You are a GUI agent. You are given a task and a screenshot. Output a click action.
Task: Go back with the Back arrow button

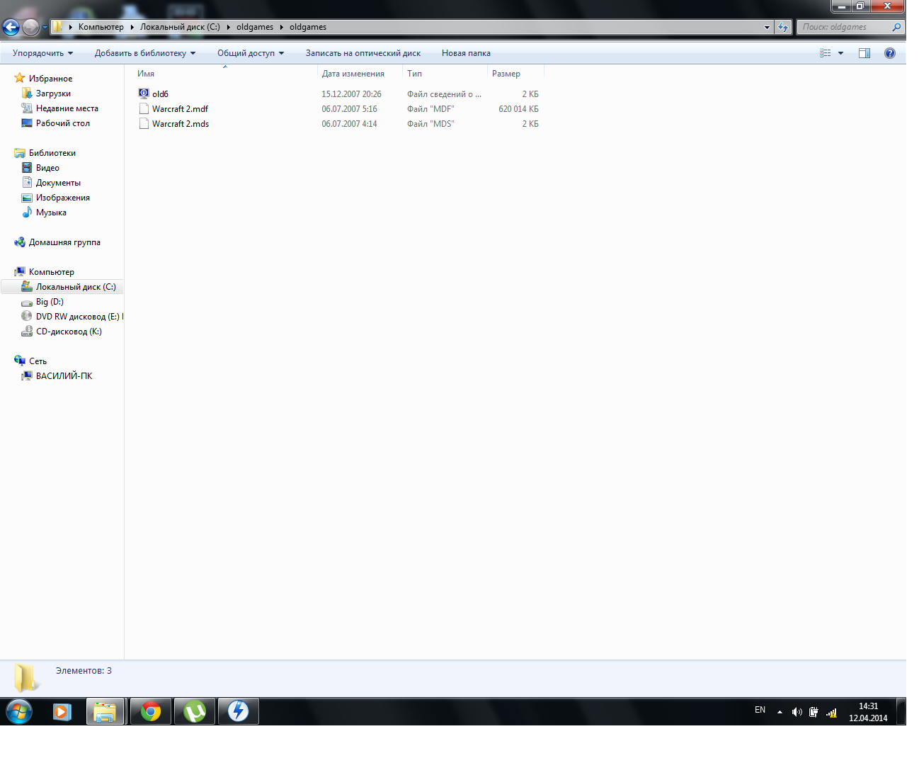pos(11,28)
